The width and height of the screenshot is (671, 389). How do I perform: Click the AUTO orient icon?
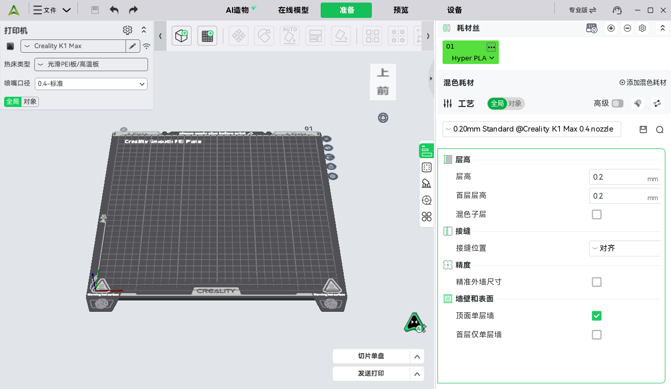tap(290, 36)
